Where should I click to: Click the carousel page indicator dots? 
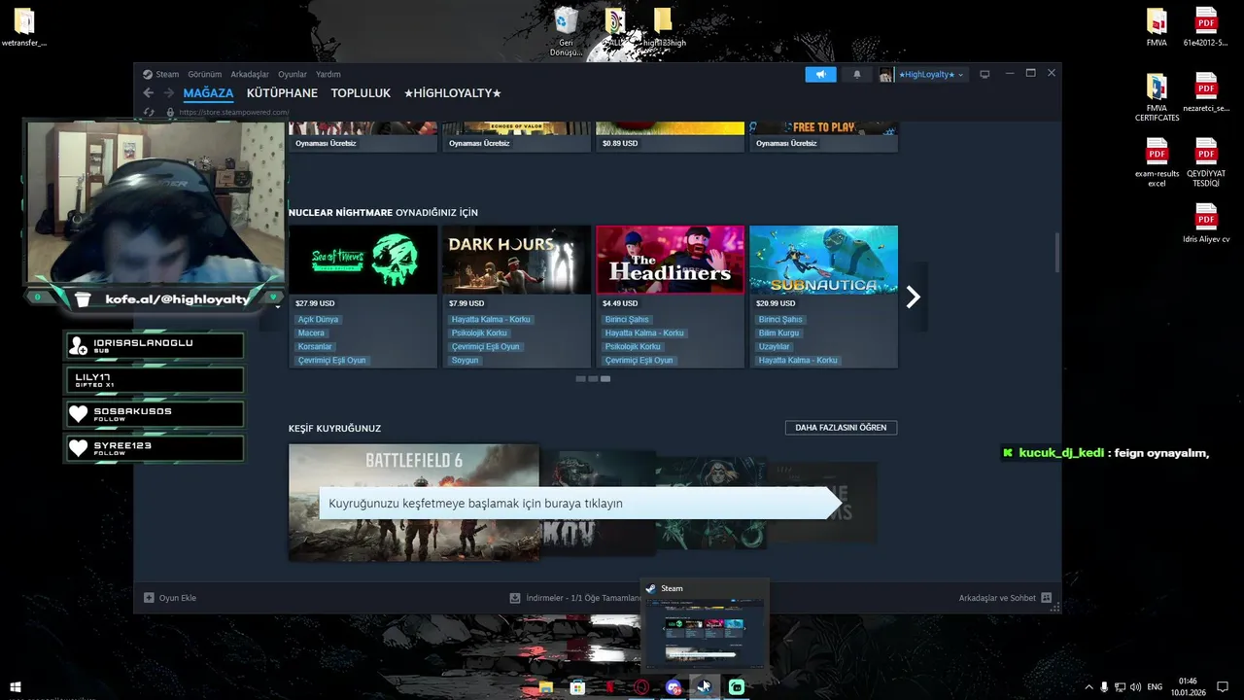tap(593, 379)
